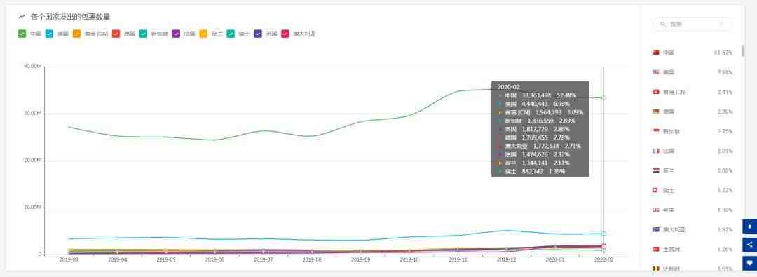Viewport: 757px width, 277px height.
Task: Toggle the 英国 legend checkbox
Action: pos(258,34)
